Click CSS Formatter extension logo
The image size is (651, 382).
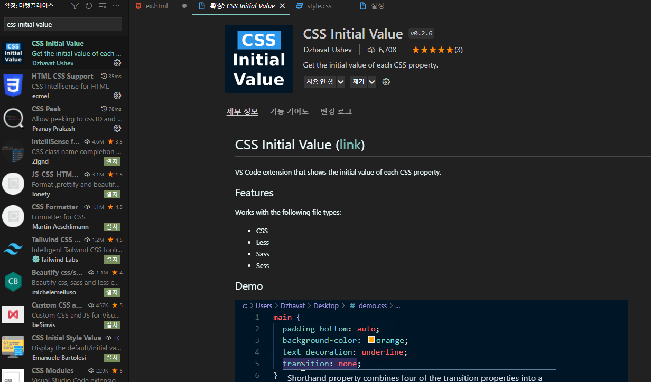[13, 216]
